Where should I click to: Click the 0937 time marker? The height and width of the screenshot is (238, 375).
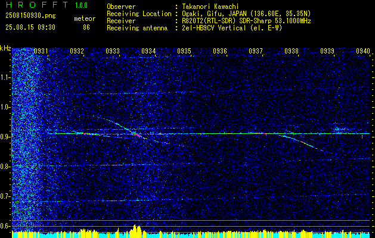[256, 51]
